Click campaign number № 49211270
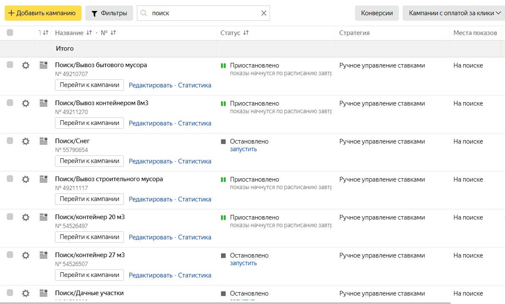 71,112
